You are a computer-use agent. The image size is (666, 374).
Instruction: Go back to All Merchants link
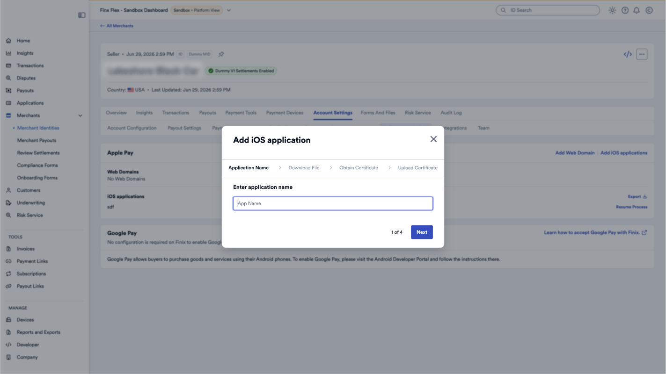[117, 26]
